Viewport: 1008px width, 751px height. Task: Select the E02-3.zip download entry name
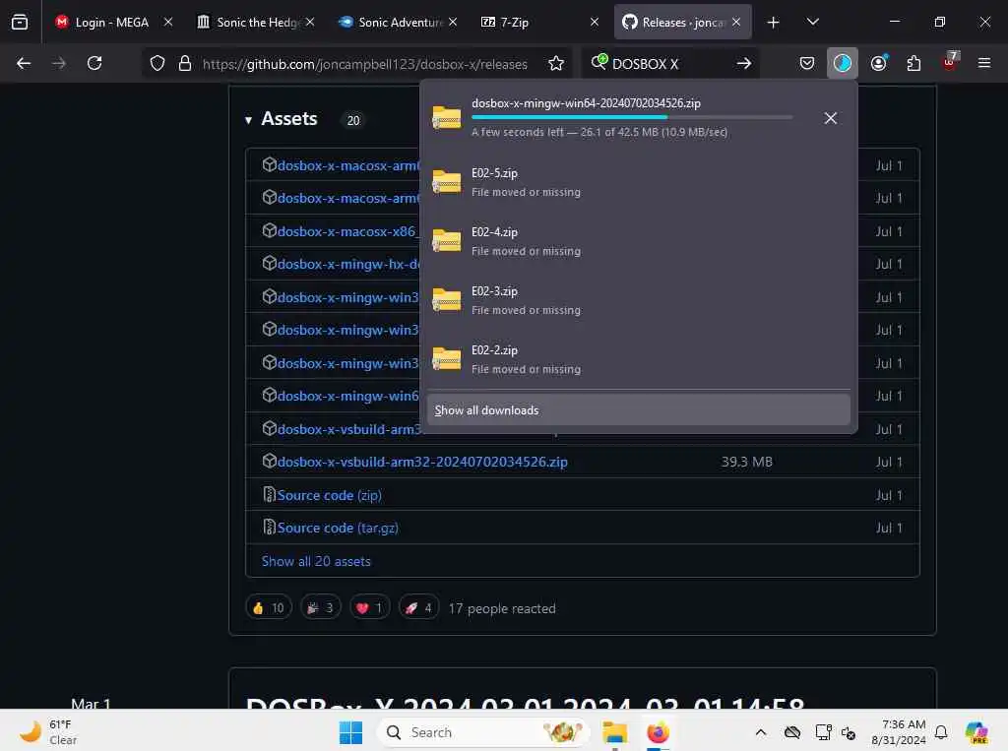tap(494, 291)
